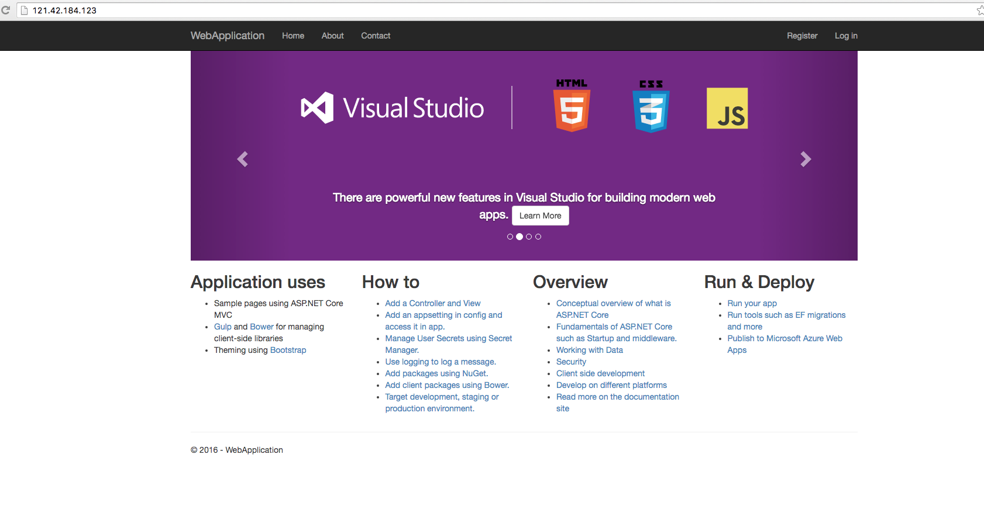Click the page document icon in the address bar
Viewport: 984px width, 513px height.
(25, 11)
